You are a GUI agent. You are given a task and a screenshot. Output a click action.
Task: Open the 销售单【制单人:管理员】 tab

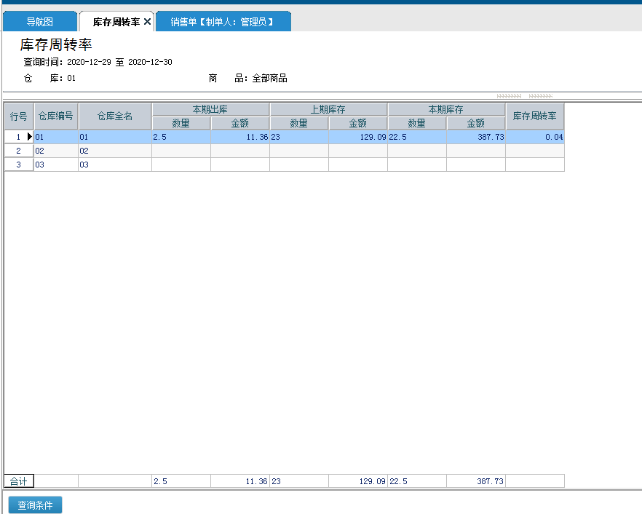pos(223,22)
